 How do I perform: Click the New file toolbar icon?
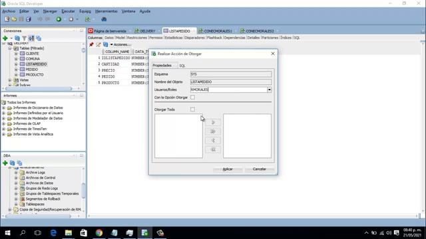tap(7, 19)
